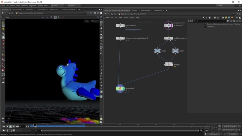Screen dimensions: 242x136
Task: Select the volumerasterizeattributes1 node
Action: click(120, 38)
